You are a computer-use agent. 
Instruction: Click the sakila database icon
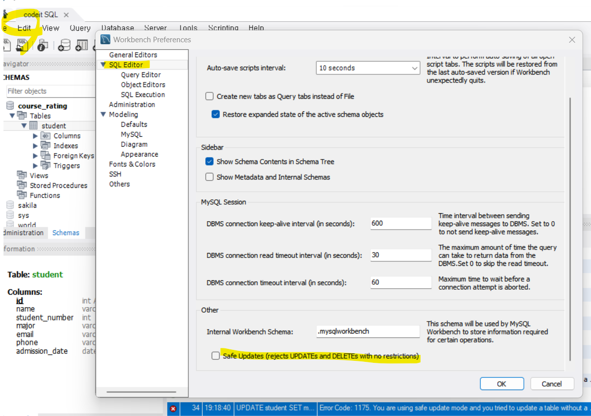click(10, 205)
